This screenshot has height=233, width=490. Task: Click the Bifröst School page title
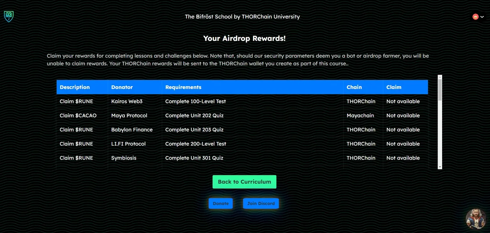[x=242, y=17]
